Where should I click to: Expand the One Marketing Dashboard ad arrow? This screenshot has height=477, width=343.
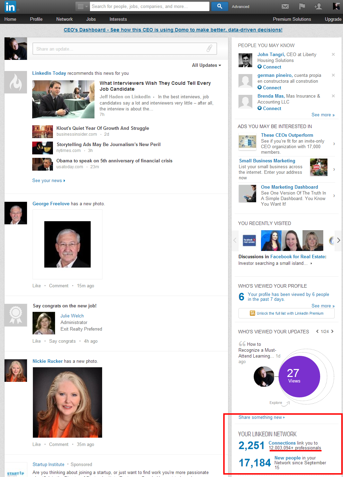tap(334, 196)
